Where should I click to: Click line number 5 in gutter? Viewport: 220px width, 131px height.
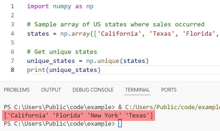coord(13,43)
